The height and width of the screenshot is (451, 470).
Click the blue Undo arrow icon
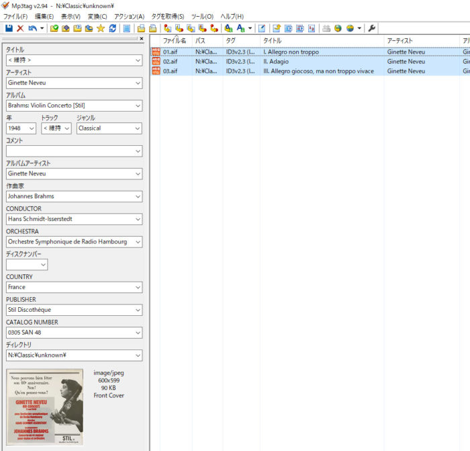click(x=32, y=28)
